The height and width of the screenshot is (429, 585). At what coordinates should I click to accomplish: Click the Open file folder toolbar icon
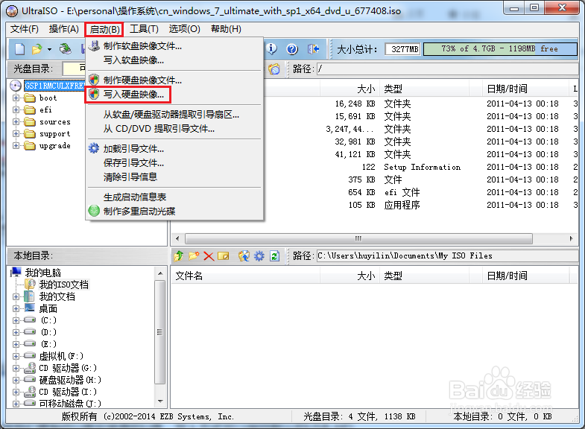click(x=37, y=49)
